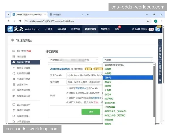Open 文章原创检测 in the sidebar
This screenshot has height=136, width=170.
[24, 122]
